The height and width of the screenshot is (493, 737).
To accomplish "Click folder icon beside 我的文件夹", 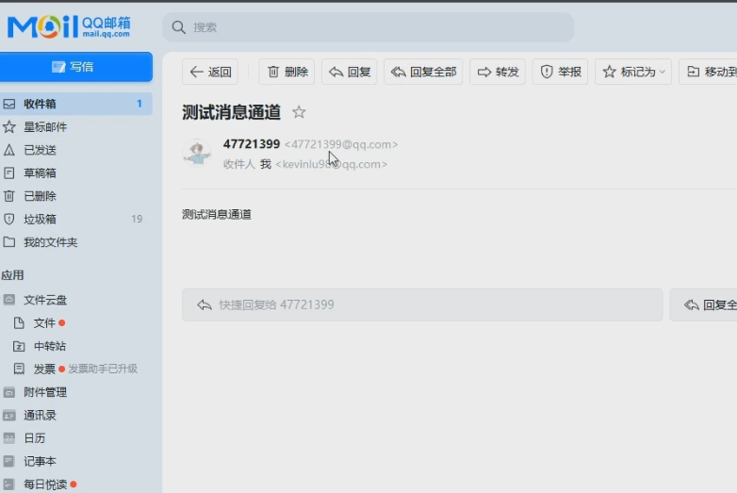I will click(8, 242).
